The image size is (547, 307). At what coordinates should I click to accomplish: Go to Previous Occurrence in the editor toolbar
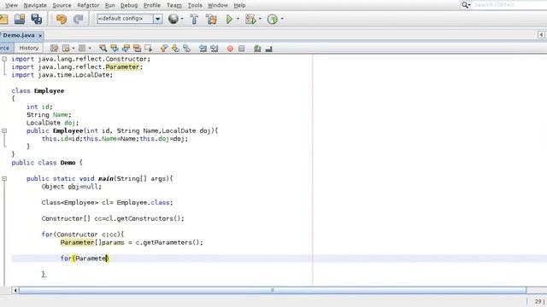pyautogui.click(x=115, y=49)
